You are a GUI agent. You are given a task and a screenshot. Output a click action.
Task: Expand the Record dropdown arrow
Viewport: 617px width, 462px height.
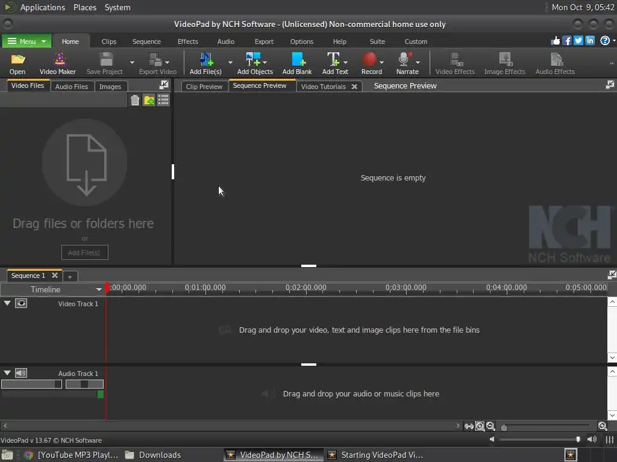tap(381, 62)
